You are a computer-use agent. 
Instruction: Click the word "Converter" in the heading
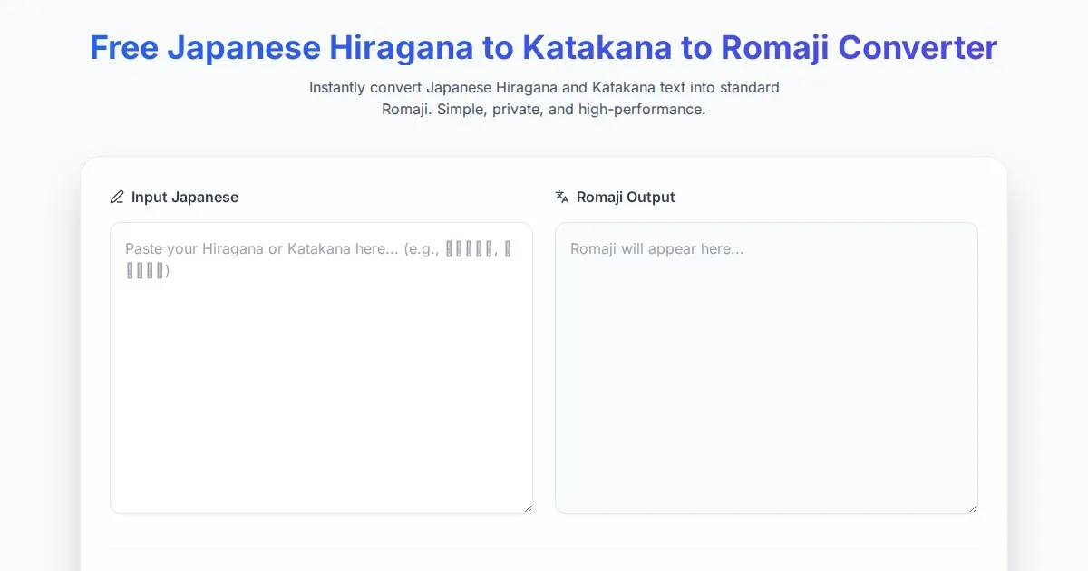click(x=923, y=48)
